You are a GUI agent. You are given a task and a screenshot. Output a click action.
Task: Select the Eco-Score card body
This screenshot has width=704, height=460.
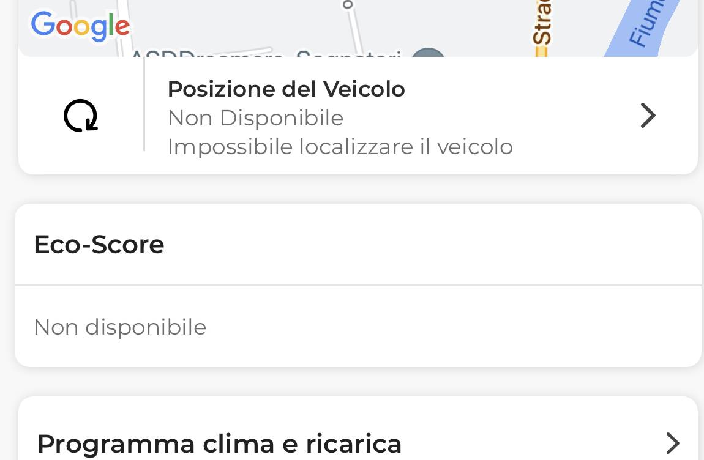coord(358,327)
